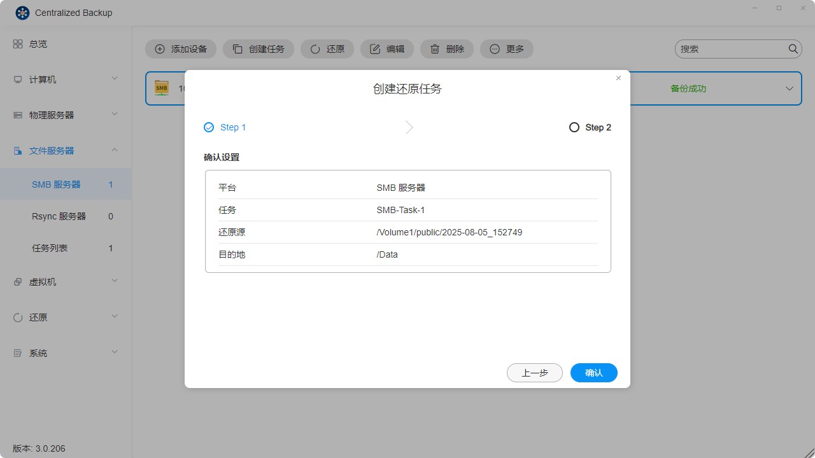Click inside the 搜索 search field

pyautogui.click(x=732, y=48)
